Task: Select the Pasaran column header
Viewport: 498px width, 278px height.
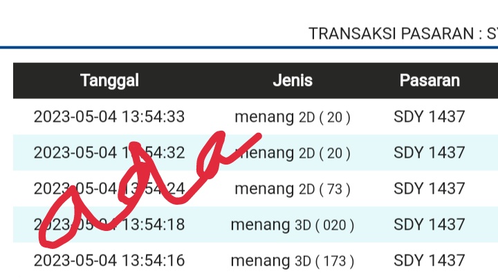Action: (430, 80)
